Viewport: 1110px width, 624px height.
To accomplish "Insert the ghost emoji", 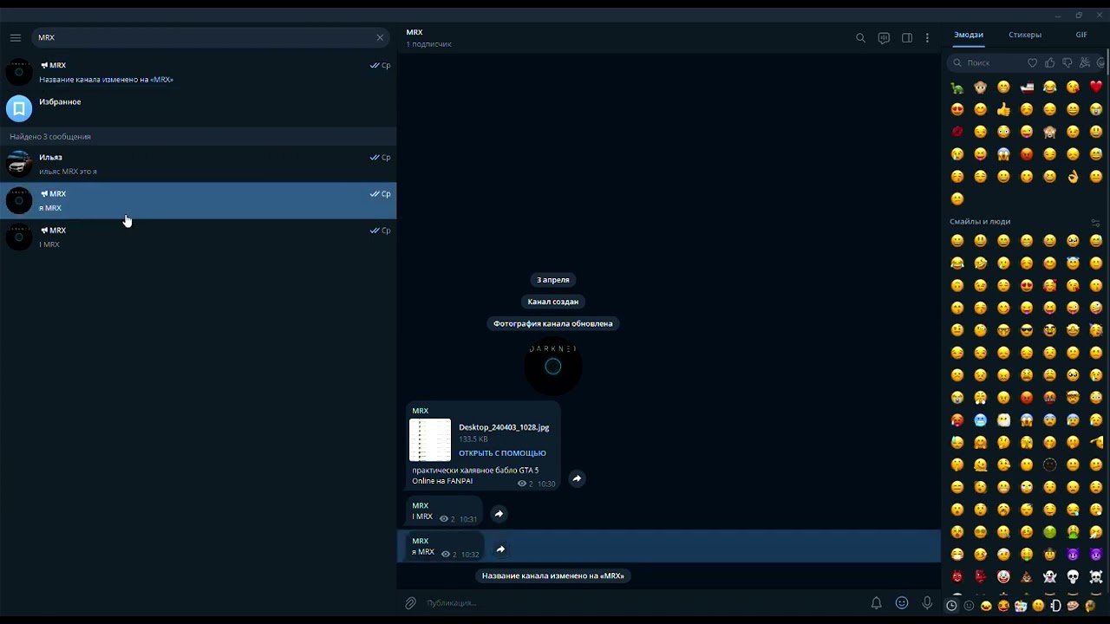I will (x=1050, y=576).
